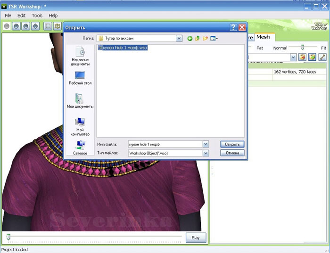Open Мой компьютер in dialog sidebar
This screenshot has height=253, width=330.
pyautogui.click(x=80, y=125)
